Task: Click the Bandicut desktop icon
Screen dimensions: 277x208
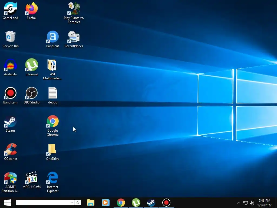Action: [53, 39]
